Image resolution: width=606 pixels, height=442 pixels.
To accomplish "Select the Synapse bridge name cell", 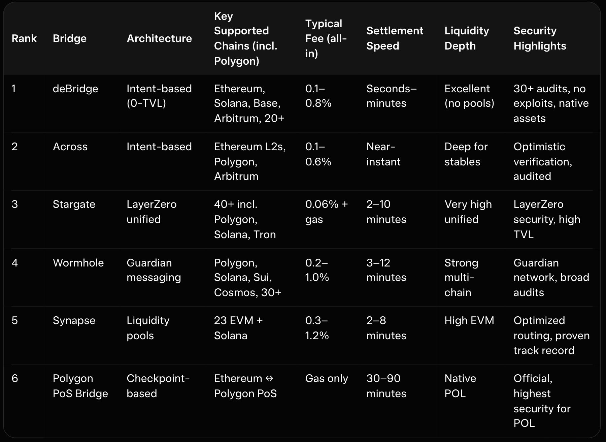I will 74,320.
